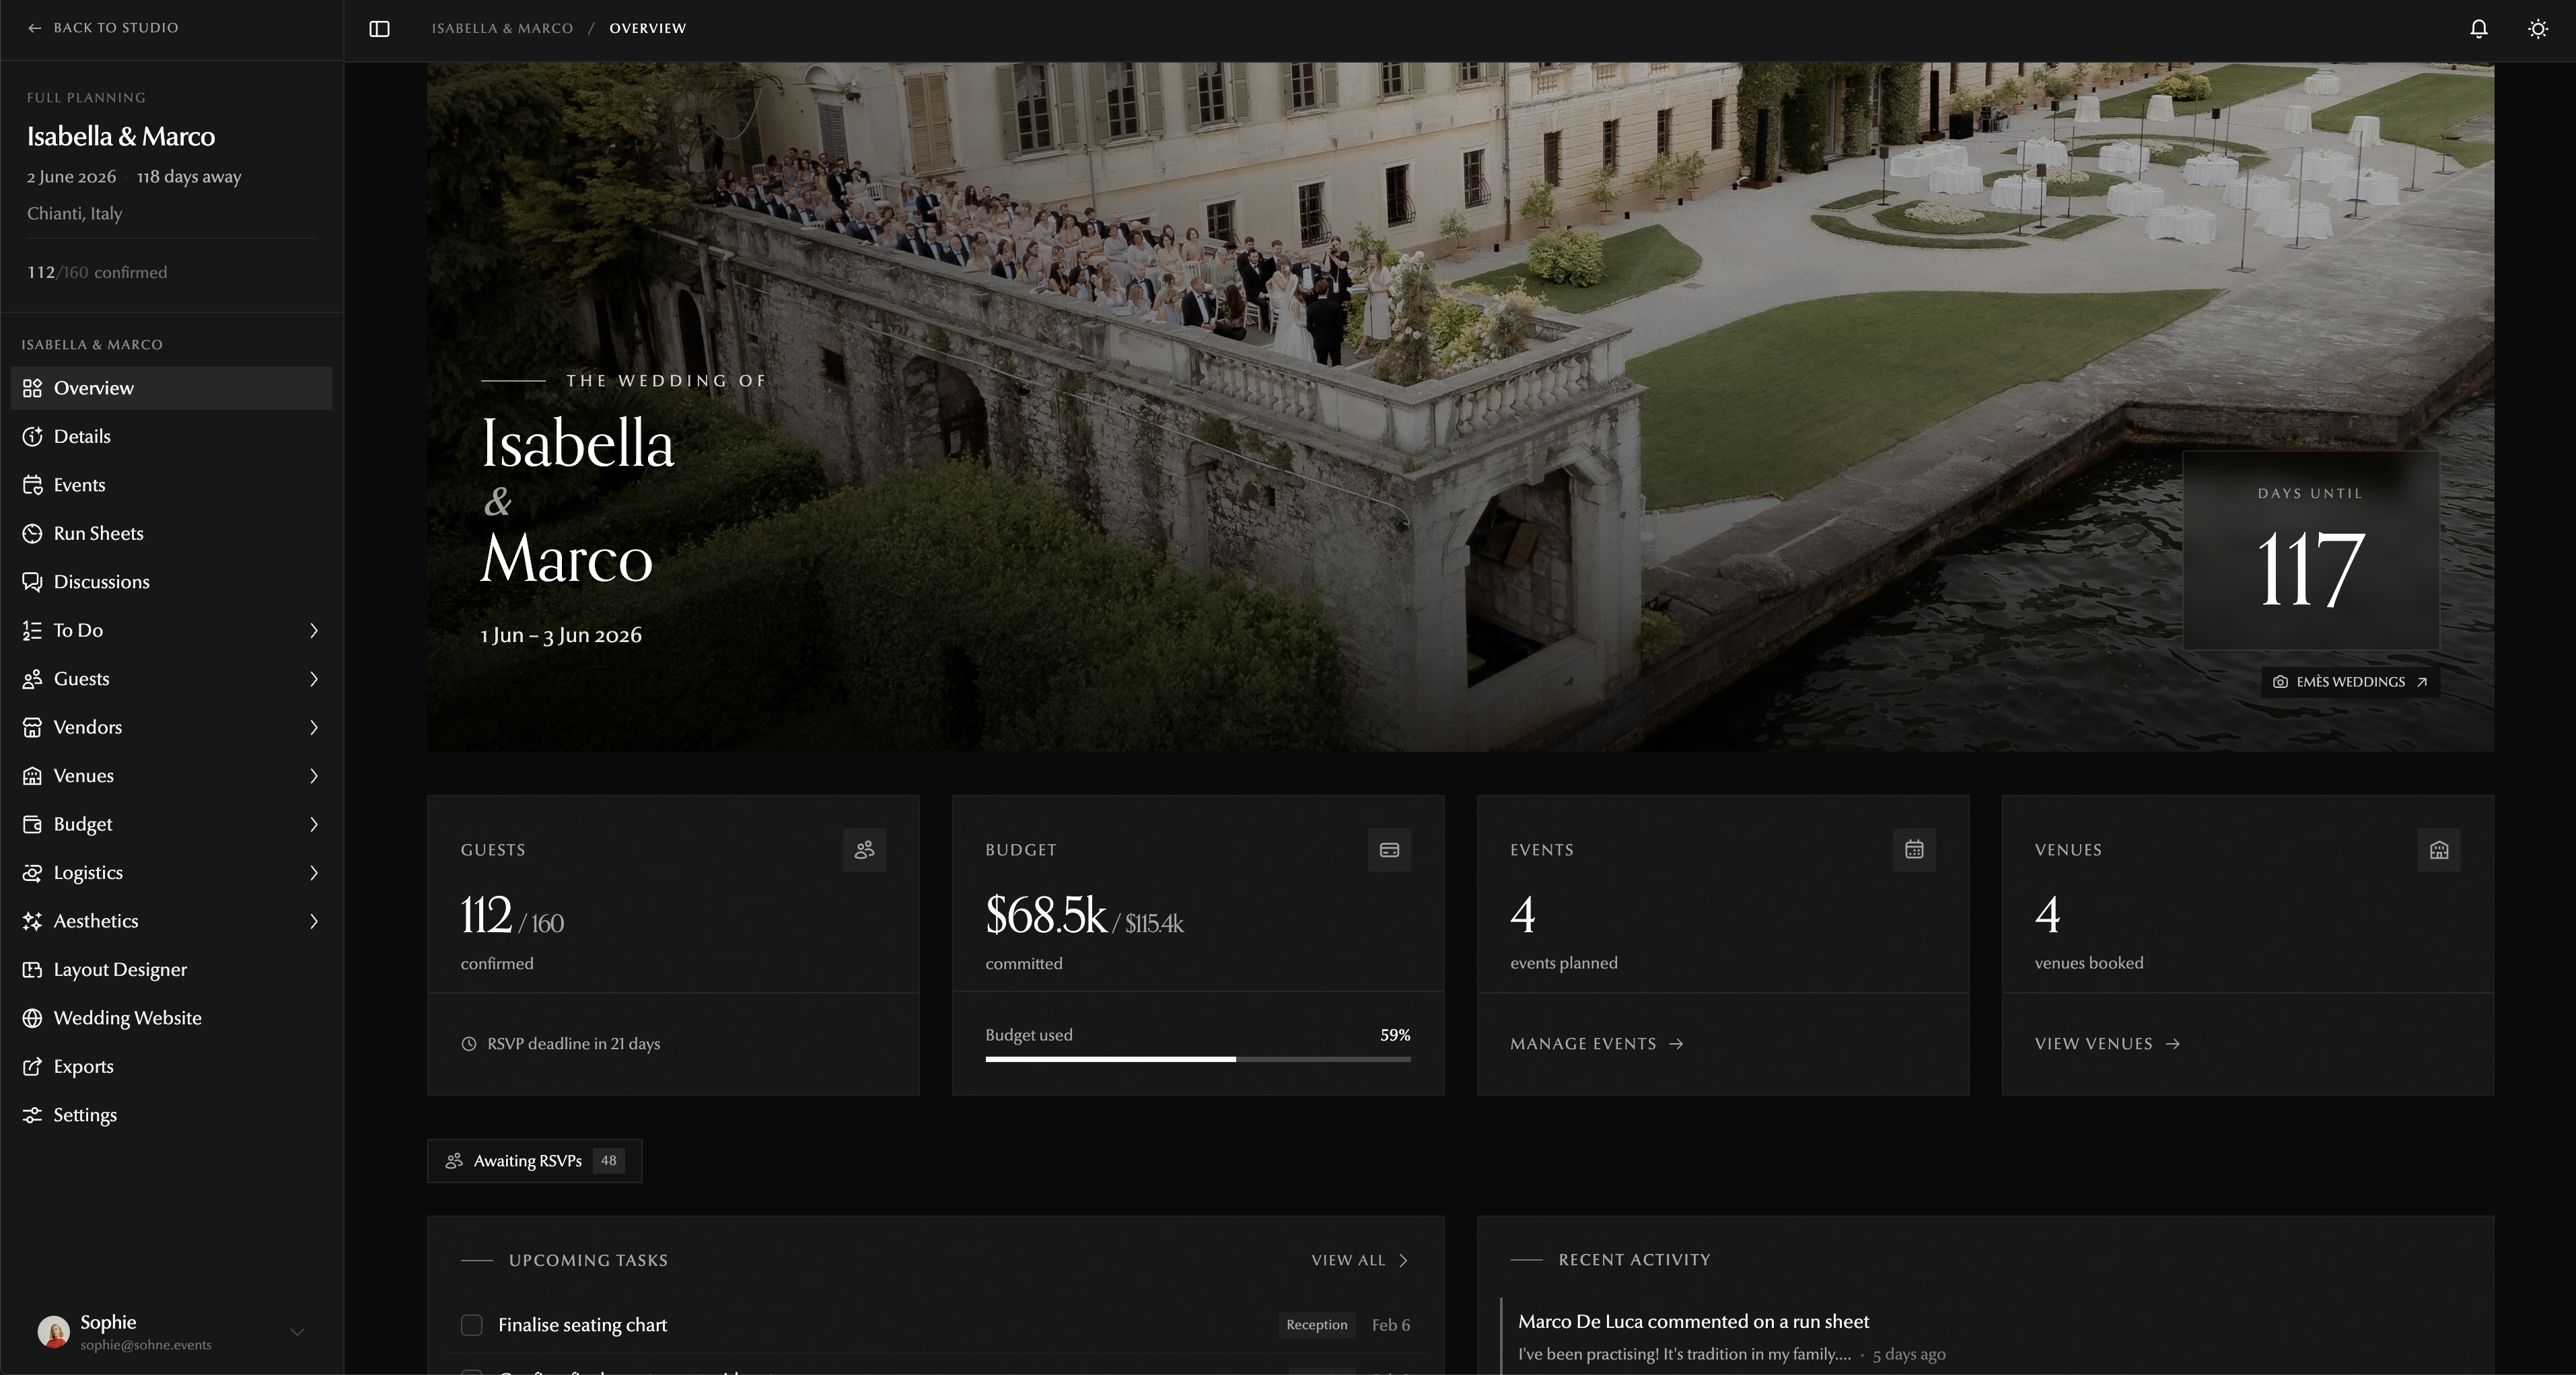Open the Sophie account dropdown

pos(296,1332)
